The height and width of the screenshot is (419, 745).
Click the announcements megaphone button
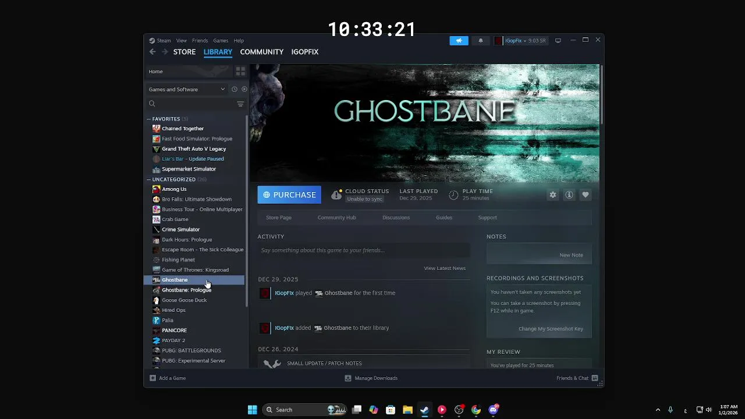tap(459, 41)
